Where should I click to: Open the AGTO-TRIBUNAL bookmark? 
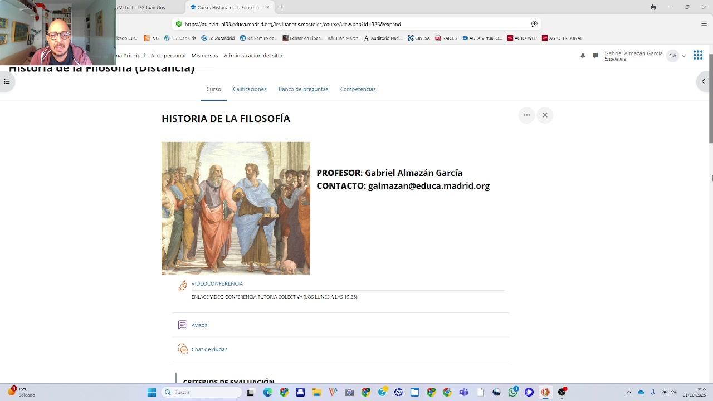click(562, 38)
